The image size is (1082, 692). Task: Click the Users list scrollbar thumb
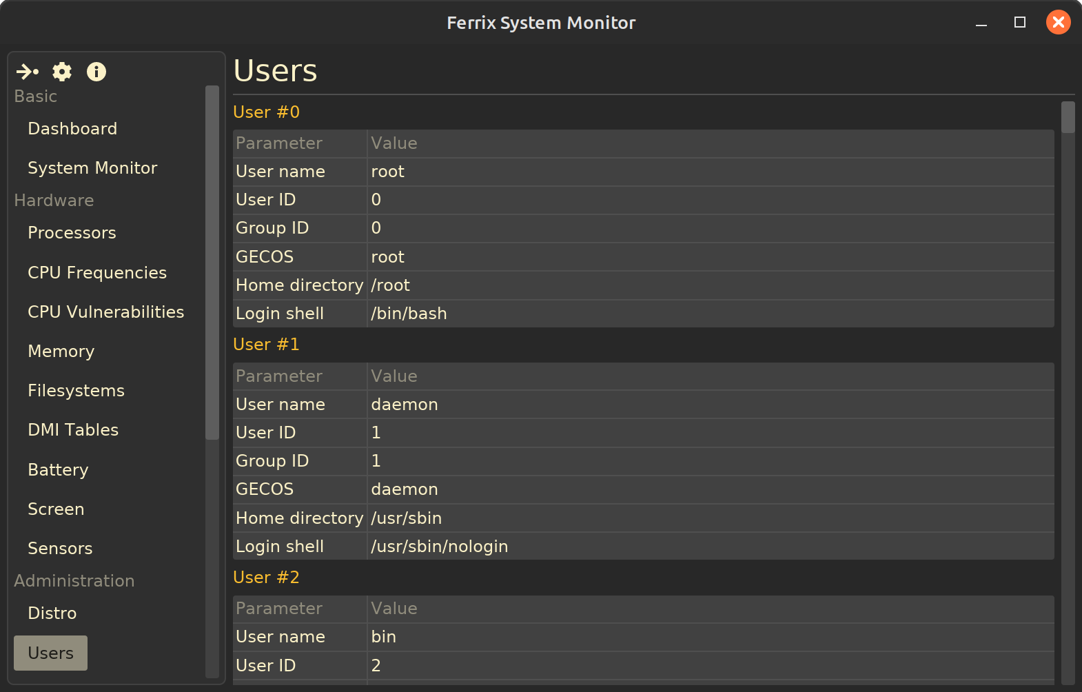(x=1068, y=117)
